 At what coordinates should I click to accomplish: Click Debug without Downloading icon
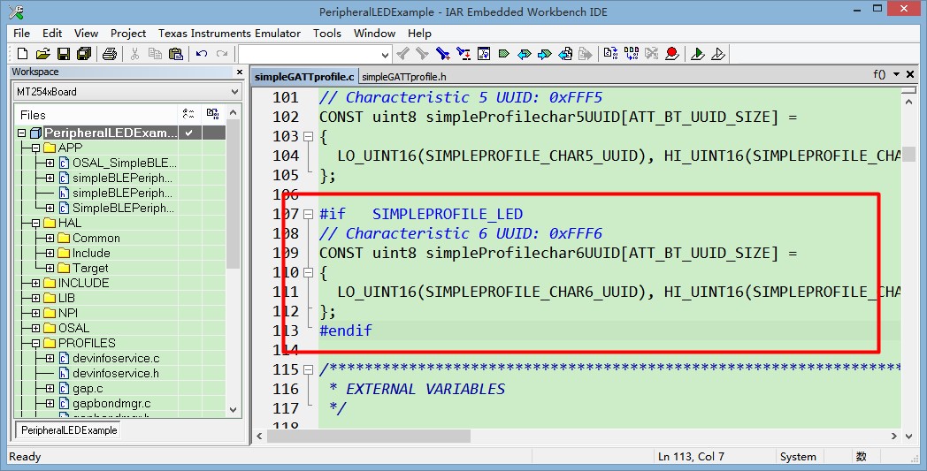717,54
